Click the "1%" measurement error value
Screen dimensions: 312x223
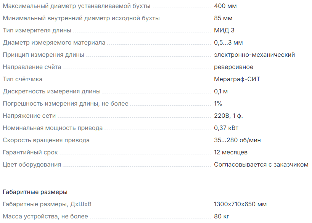(218, 104)
